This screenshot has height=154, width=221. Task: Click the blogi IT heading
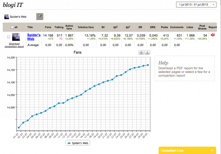tap(13, 5)
